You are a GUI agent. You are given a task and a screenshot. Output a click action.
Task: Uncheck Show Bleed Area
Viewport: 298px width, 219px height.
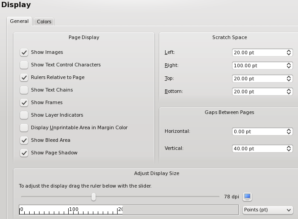24,140
